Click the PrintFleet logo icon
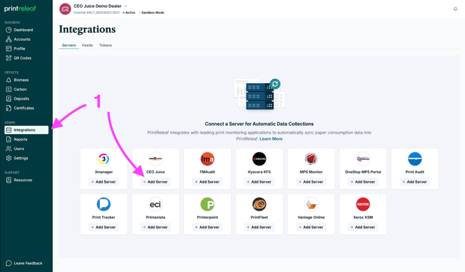Image resolution: width=465 pixels, height=272 pixels. click(x=259, y=204)
